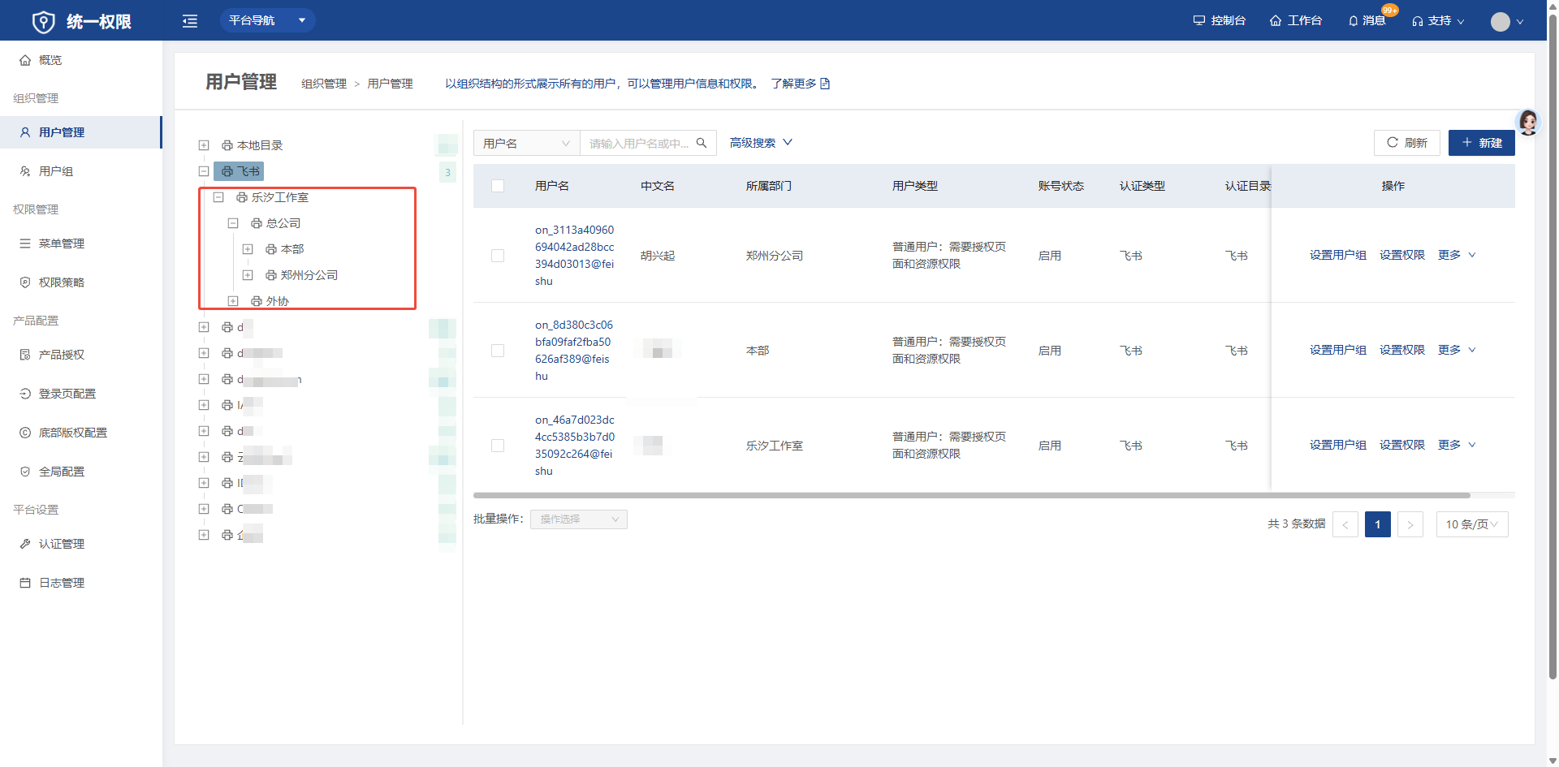Screen dimensions: 1559x767
Task: Open the 平台导航 dropdown
Action: [267, 20]
